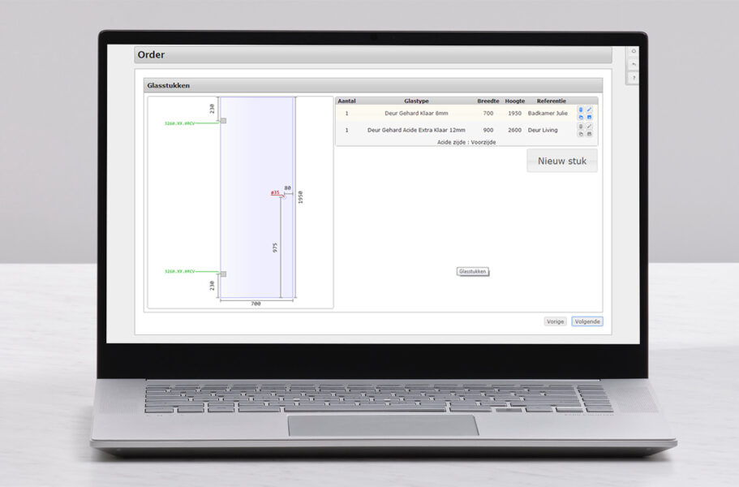Click the Nieuw stuk button
Image resolution: width=739 pixels, height=487 pixels.
point(562,161)
